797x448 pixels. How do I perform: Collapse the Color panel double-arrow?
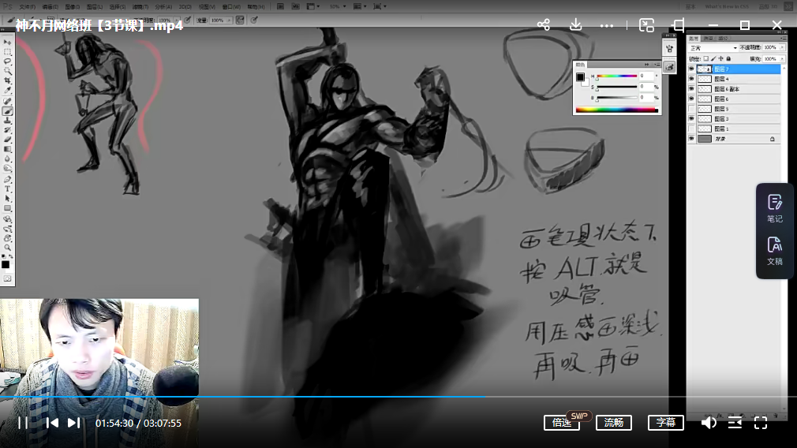(646, 65)
